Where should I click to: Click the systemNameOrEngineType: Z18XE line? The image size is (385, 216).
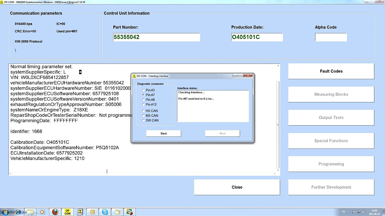[49, 110]
